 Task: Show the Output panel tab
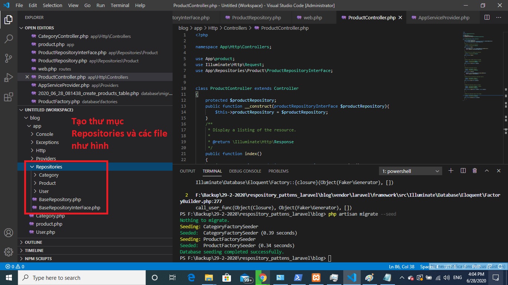[x=187, y=171]
